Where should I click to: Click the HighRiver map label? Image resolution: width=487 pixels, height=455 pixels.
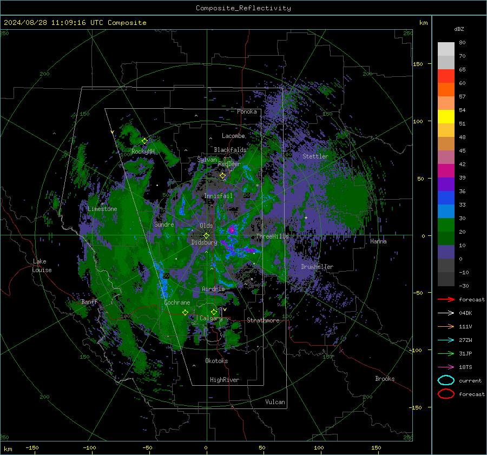point(225,380)
